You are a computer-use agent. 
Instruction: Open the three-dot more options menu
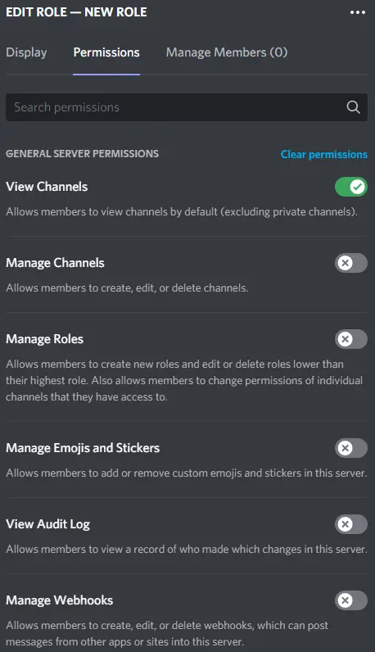coord(358,12)
